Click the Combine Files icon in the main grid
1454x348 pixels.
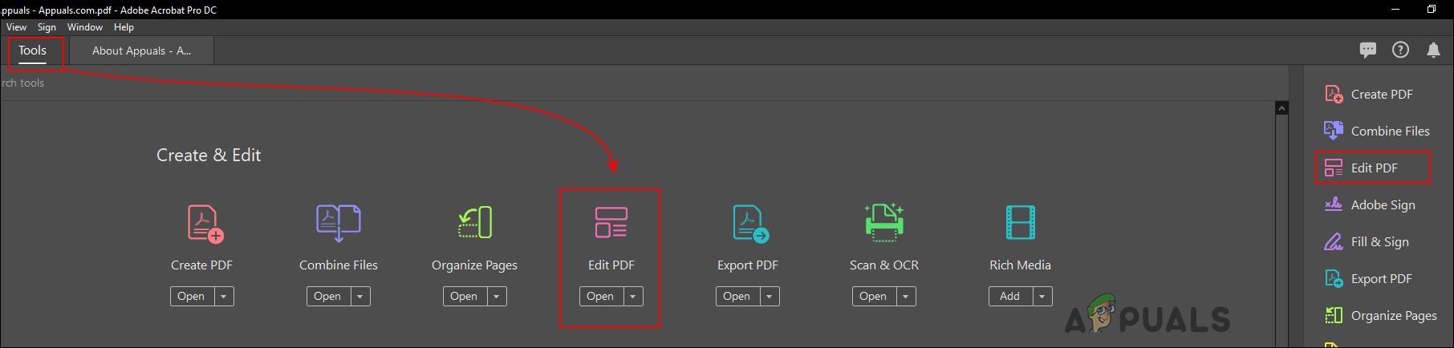coord(339,223)
